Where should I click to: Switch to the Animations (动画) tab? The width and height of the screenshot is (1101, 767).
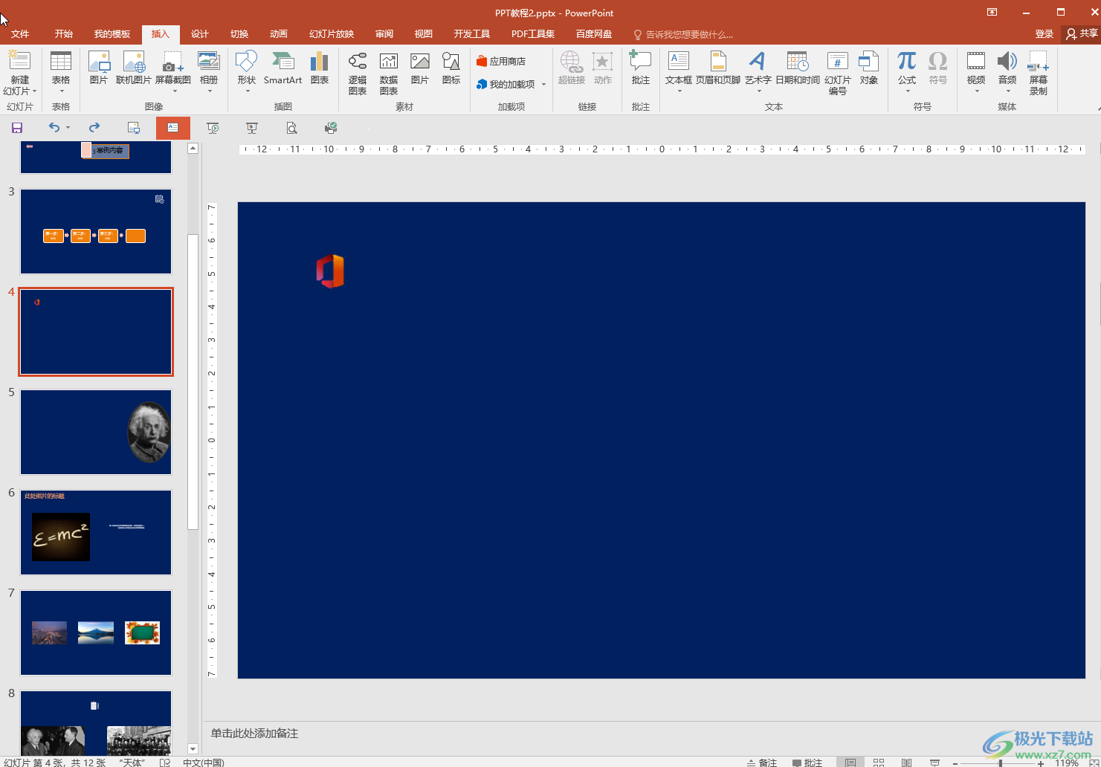click(279, 33)
